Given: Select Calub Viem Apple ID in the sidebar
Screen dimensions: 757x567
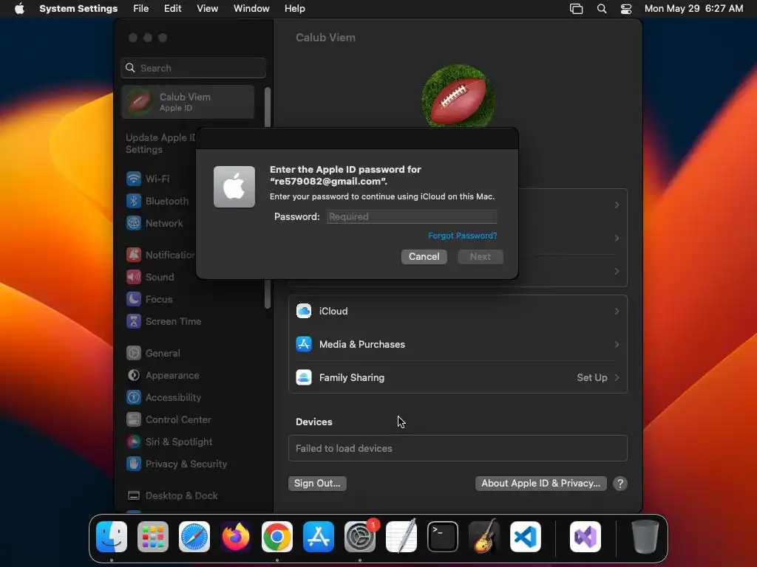Looking at the screenshot, I should point(188,102).
